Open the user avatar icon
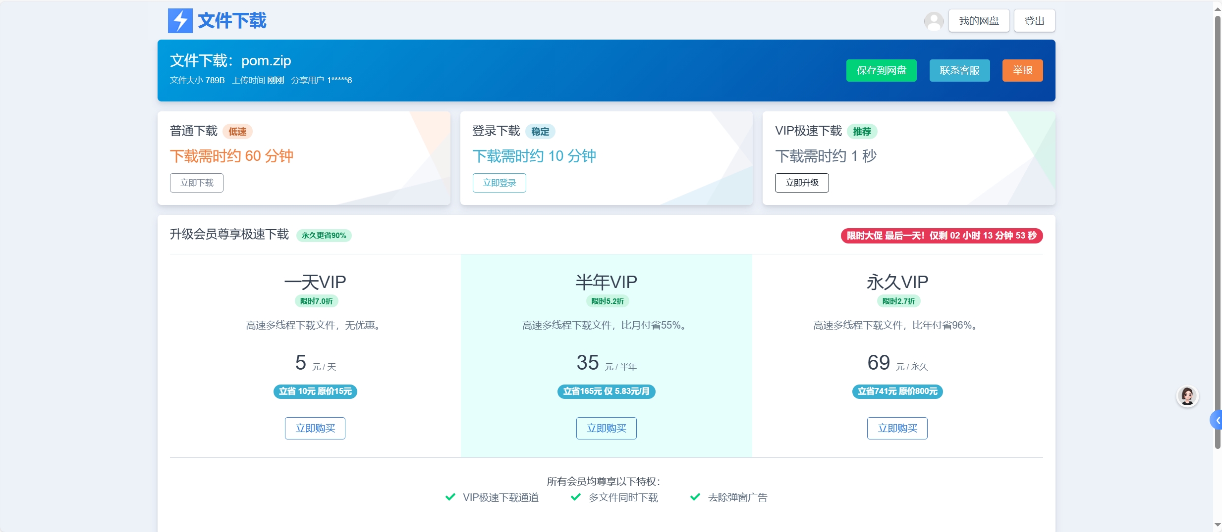The width and height of the screenshot is (1222, 532). 934,21
